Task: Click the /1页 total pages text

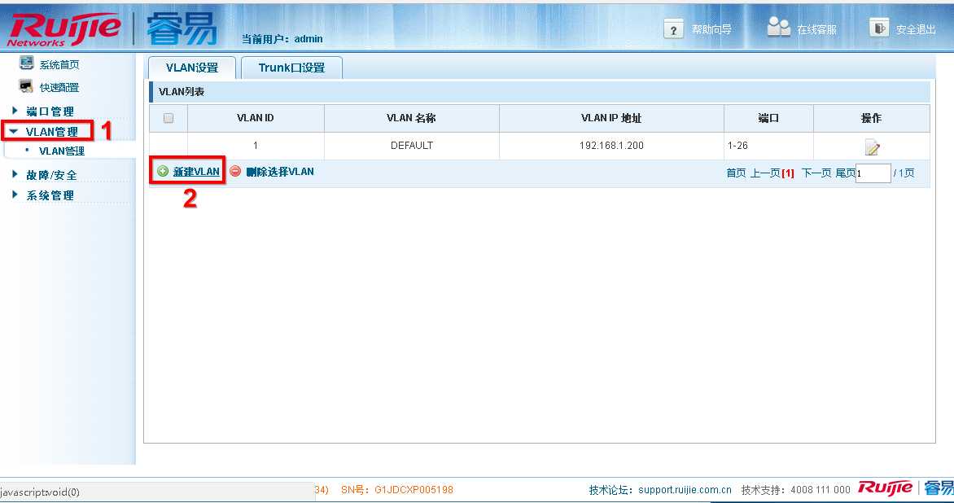Action: tap(904, 173)
